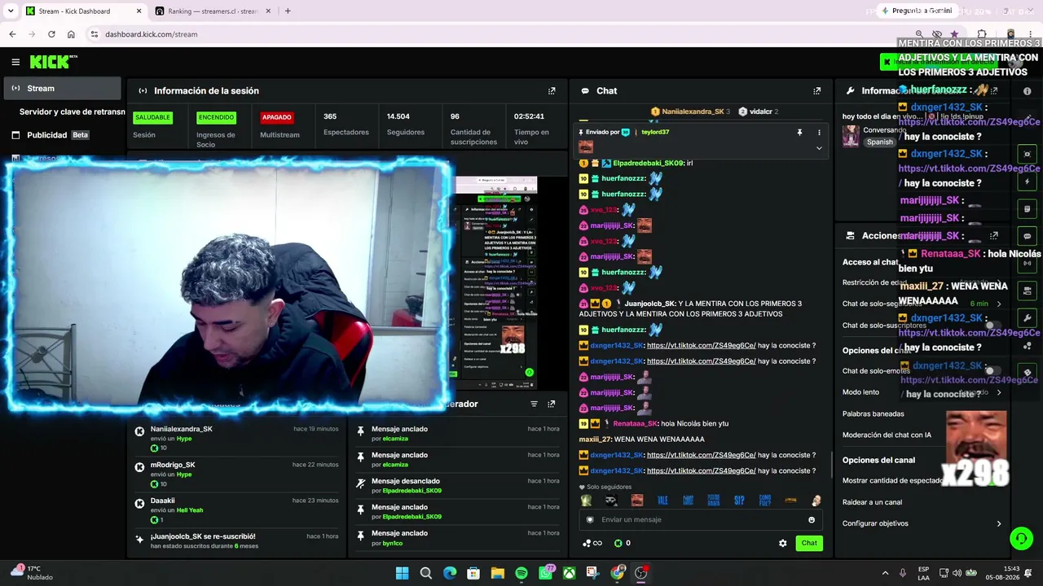Click the 365 Espectadores stat
The width and height of the screenshot is (1043, 586).
pos(345,125)
